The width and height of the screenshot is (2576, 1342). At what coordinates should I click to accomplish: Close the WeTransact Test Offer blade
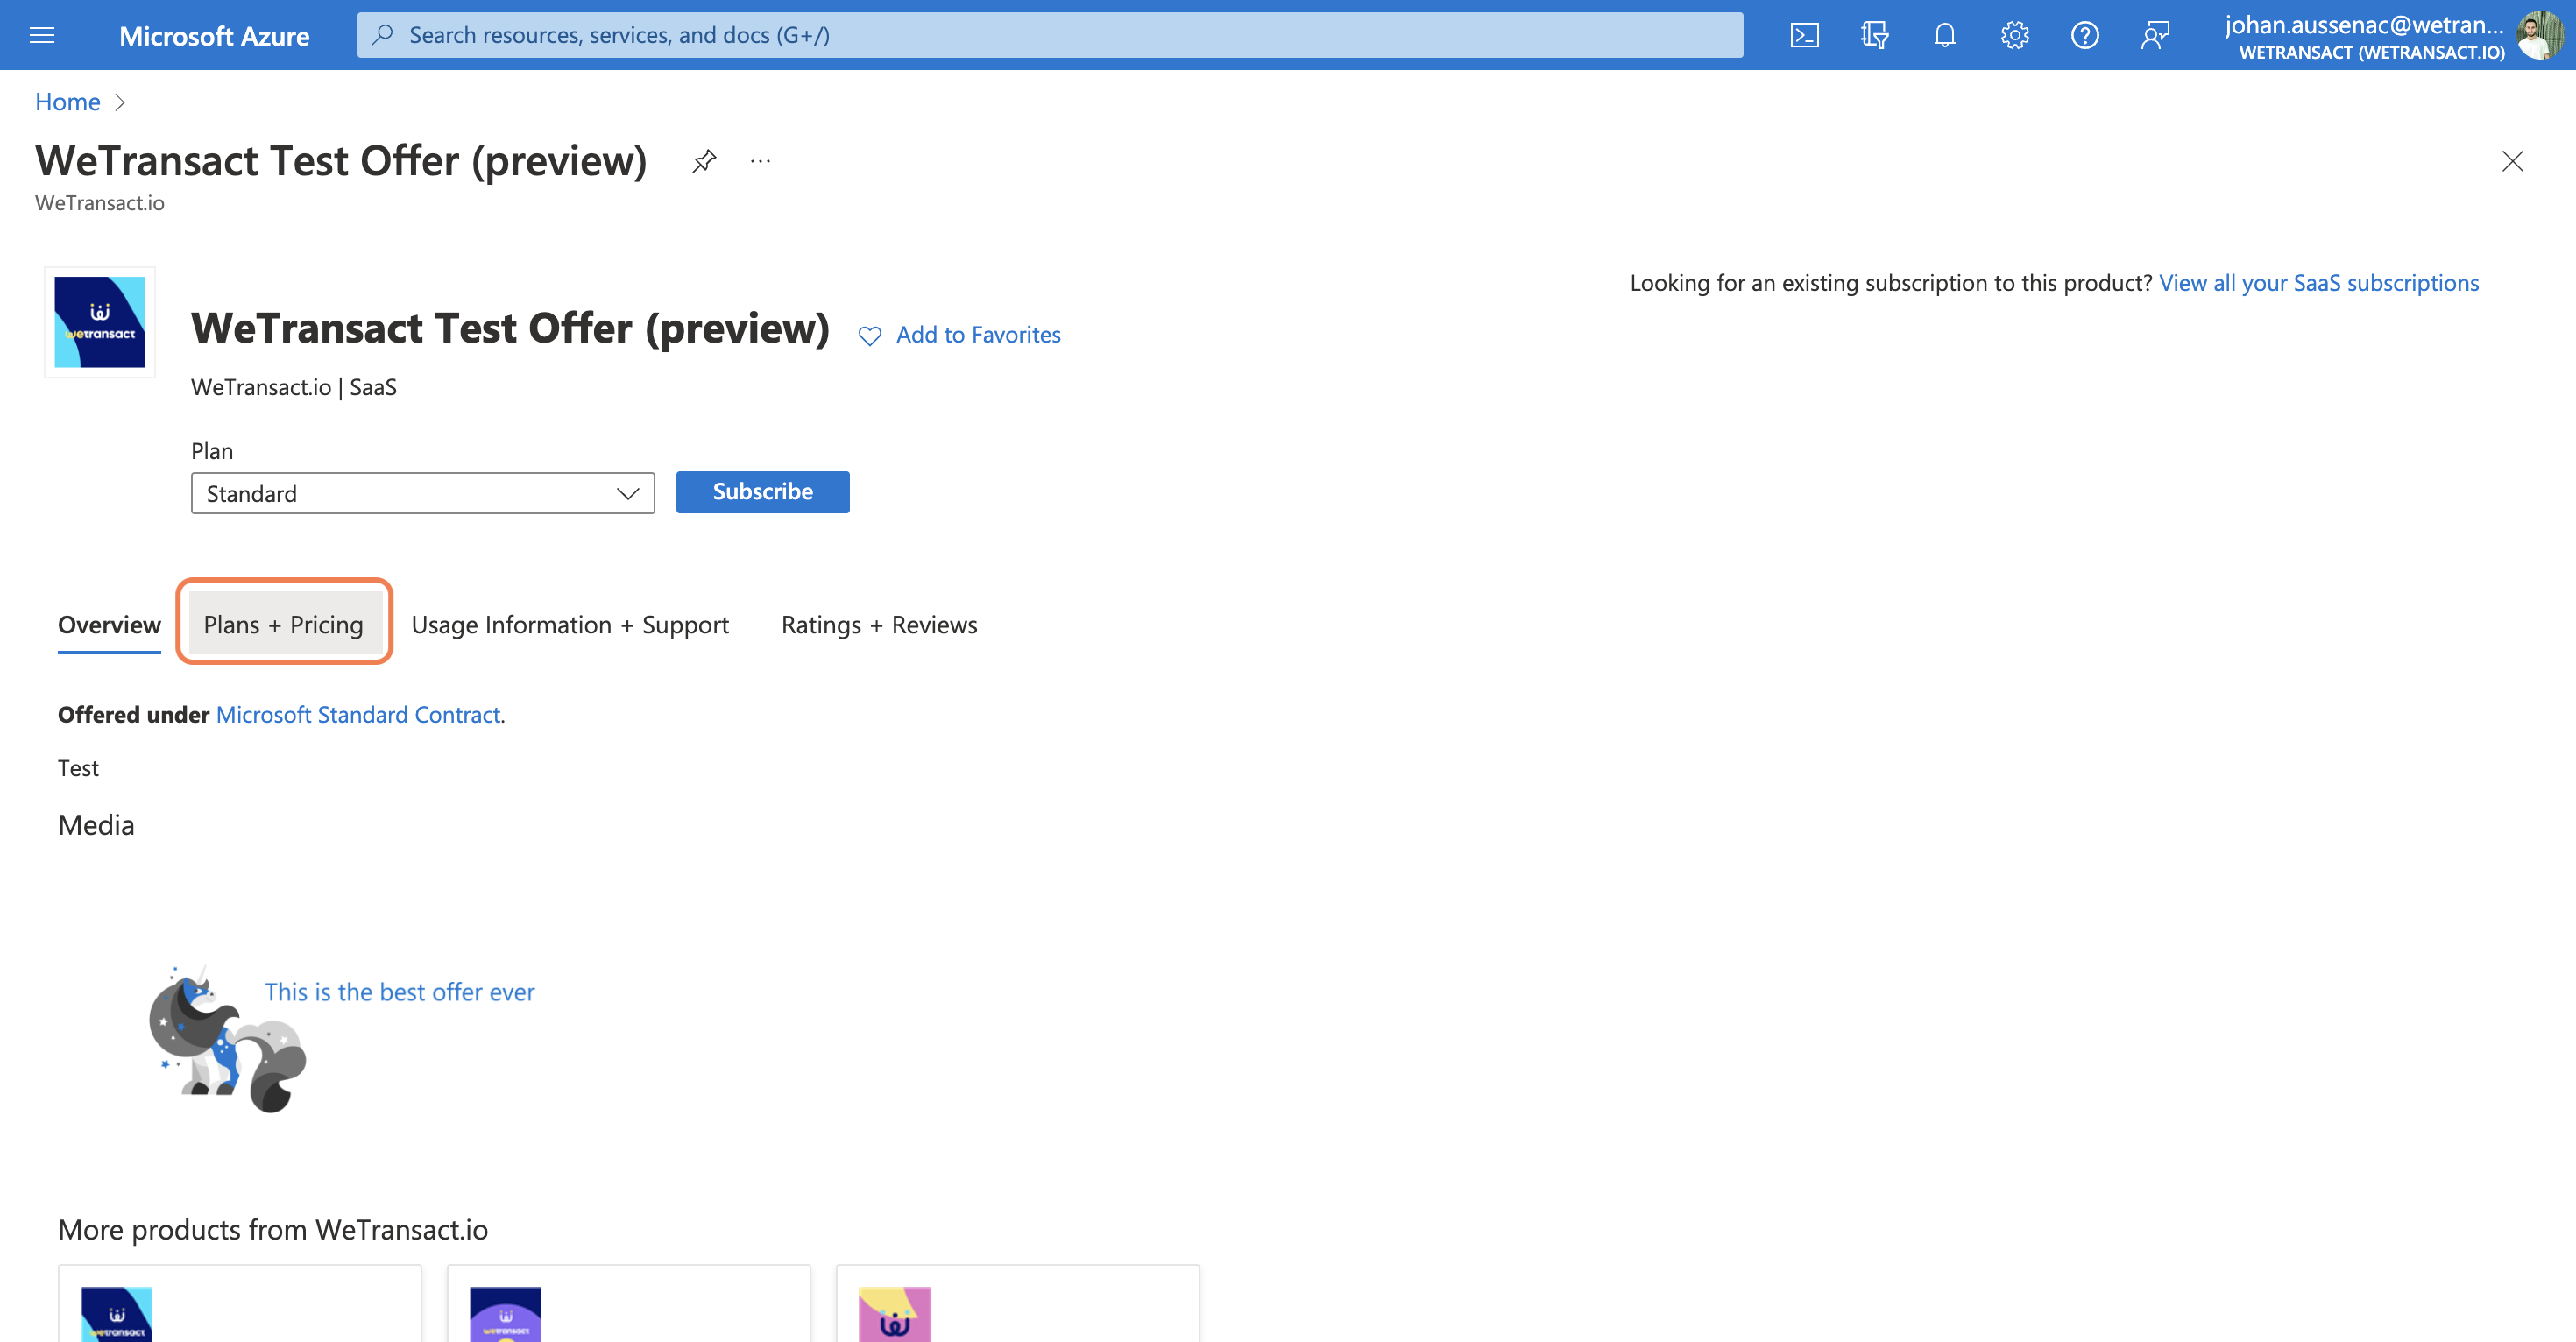point(2512,161)
